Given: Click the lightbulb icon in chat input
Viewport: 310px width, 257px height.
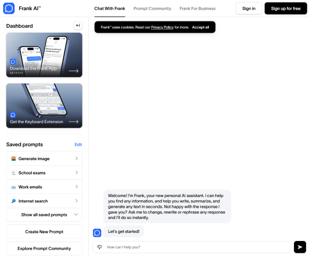Looking at the screenshot, I should (x=100, y=247).
